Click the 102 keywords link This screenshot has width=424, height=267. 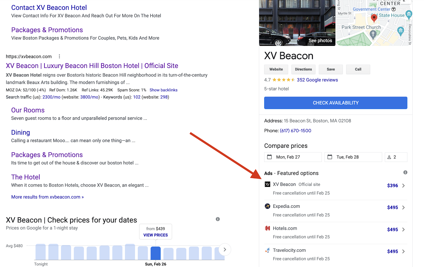pos(137,97)
